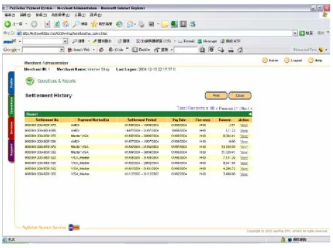This screenshot has width=333, height=248.
Task: Open the Help icon in the page header
Action: click(310, 60)
